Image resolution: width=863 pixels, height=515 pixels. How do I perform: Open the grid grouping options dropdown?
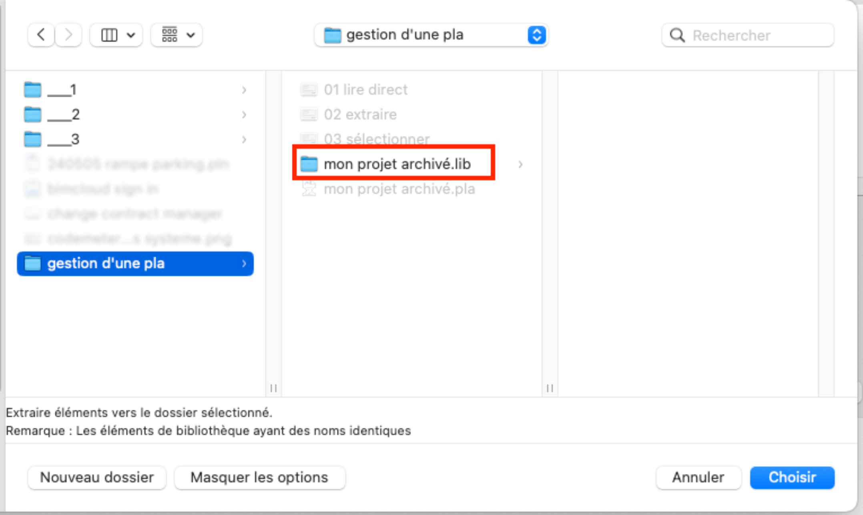[x=177, y=35]
